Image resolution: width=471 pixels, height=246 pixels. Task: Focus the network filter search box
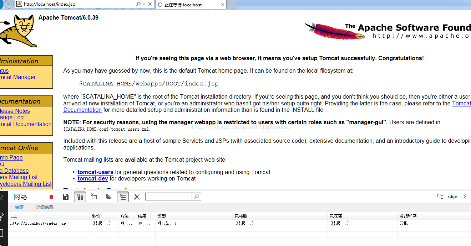click(x=168, y=197)
